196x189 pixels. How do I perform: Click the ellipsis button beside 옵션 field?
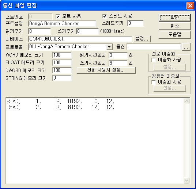pyautogui.click(x=186, y=47)
